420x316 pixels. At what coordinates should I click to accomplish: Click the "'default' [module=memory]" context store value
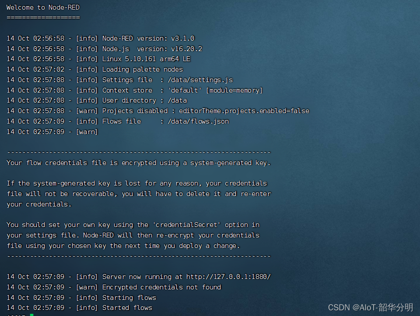pos(215,90)
